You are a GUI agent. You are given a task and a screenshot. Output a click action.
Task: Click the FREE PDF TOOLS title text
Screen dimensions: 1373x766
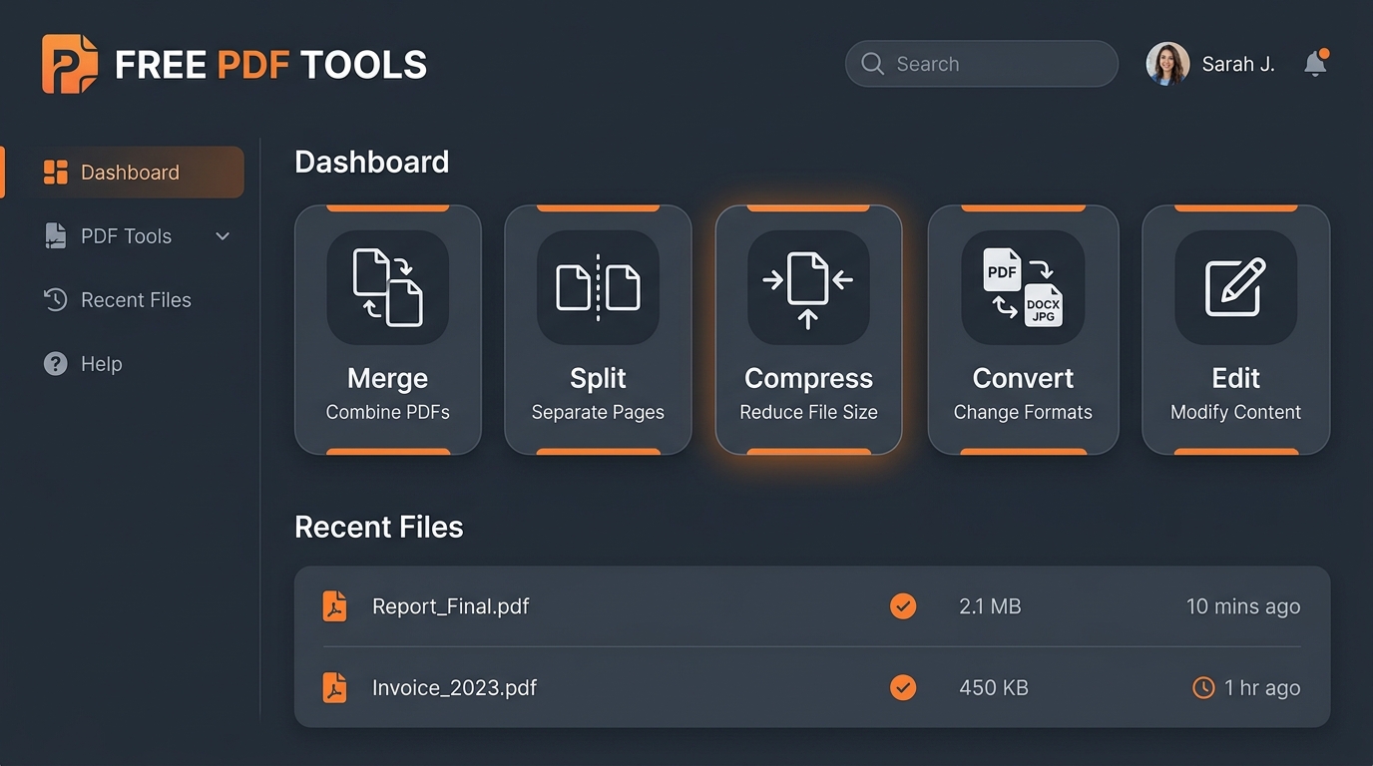pyautogui.click(x=271, y=65)
